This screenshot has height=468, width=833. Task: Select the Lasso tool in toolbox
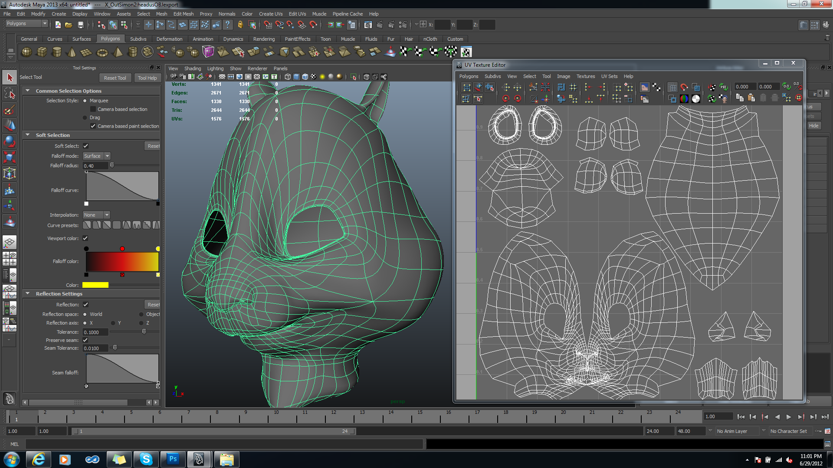10,93
